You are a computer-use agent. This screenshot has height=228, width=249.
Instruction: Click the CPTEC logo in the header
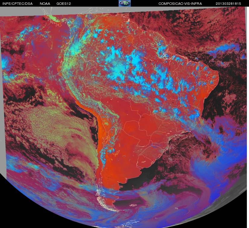pos(125,3)
